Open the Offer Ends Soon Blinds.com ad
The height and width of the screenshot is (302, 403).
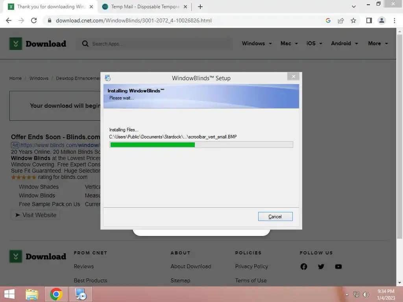(x=55, y=137)
